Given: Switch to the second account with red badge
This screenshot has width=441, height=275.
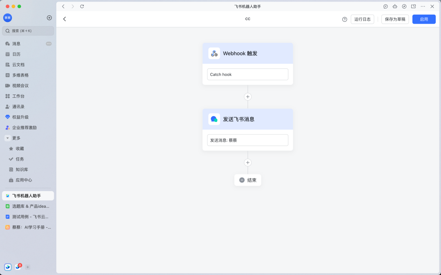Looking at the screenshot, I should (18, 267).
